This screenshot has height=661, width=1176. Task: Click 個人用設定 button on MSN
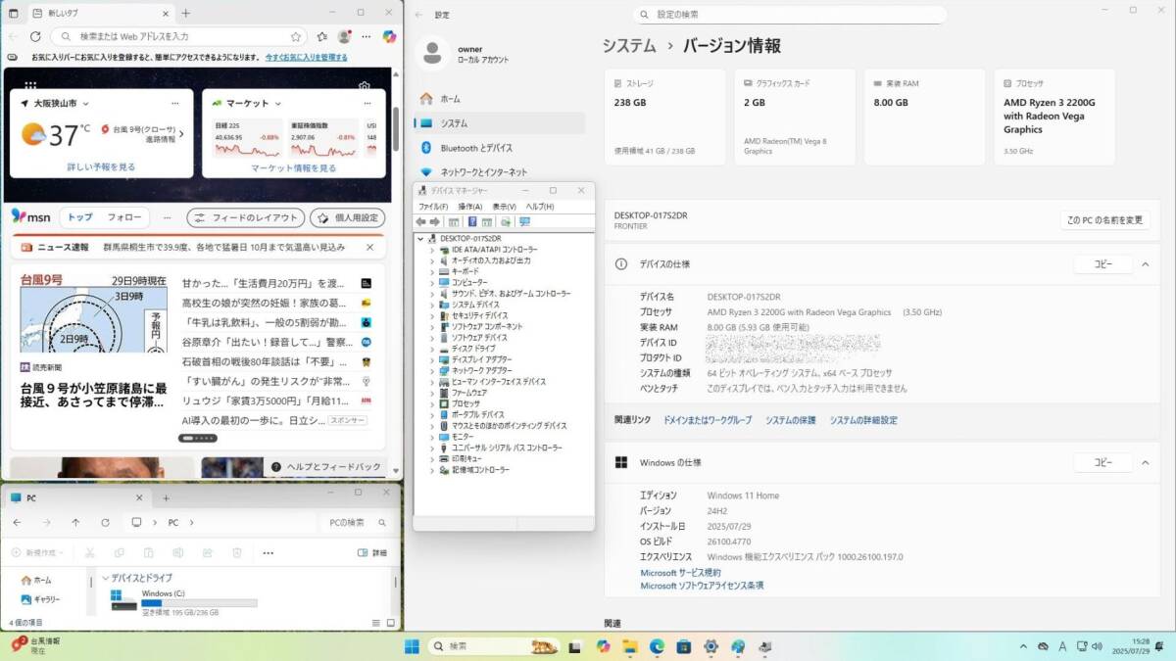coord(348,217)
